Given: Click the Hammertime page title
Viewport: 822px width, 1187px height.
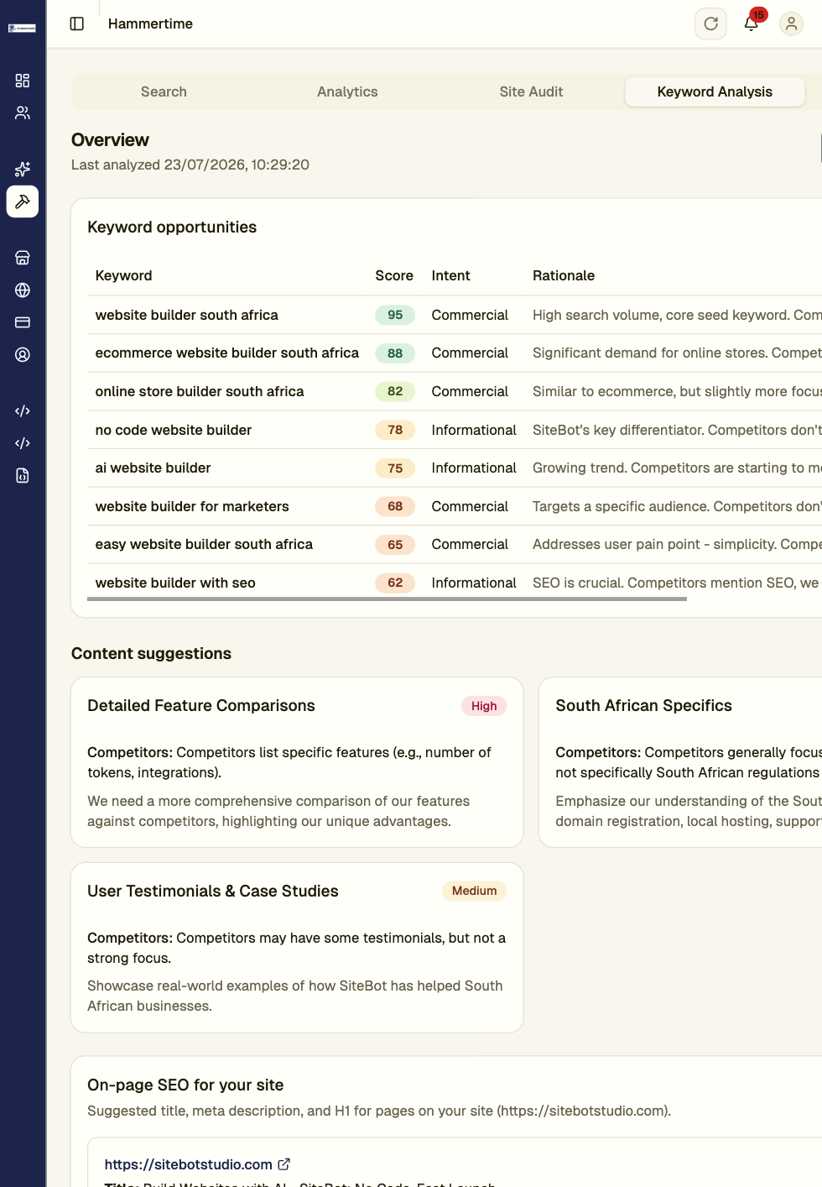Looking at the screenshot, I should coord(150,24).
